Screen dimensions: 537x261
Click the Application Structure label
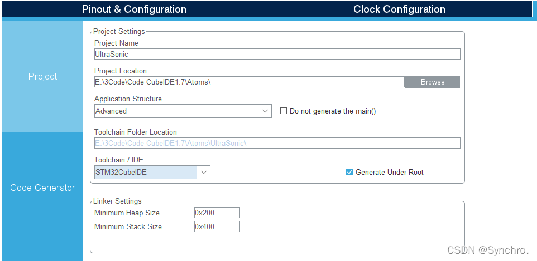point(128,99)
